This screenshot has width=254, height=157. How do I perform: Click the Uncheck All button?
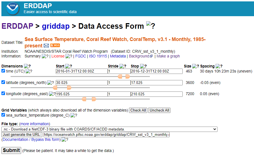coord(159,110)
